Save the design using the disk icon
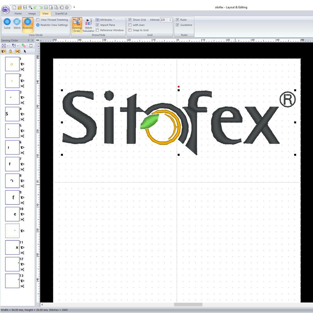The height and width of the screenshot is (313, 313). [25, 8]
